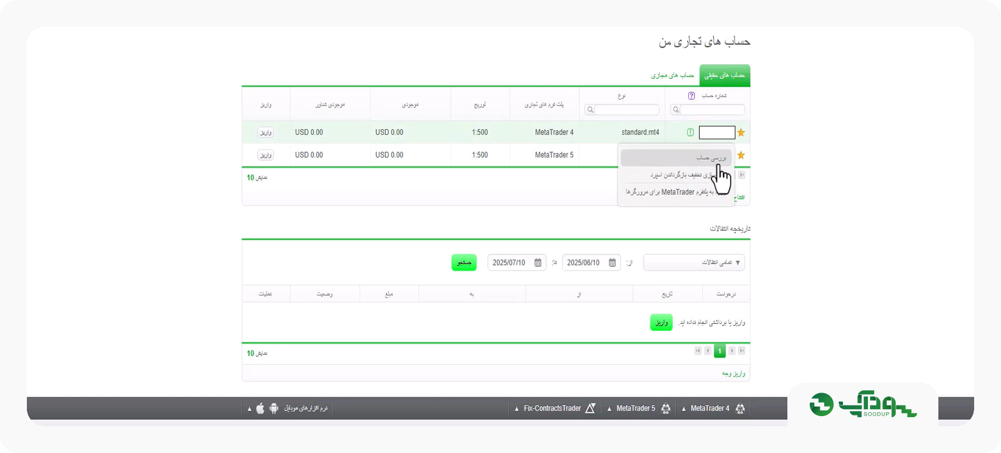1001x453 pixels.
Task: Click into the type (نوع) filter field
Action: coord(626,110)
